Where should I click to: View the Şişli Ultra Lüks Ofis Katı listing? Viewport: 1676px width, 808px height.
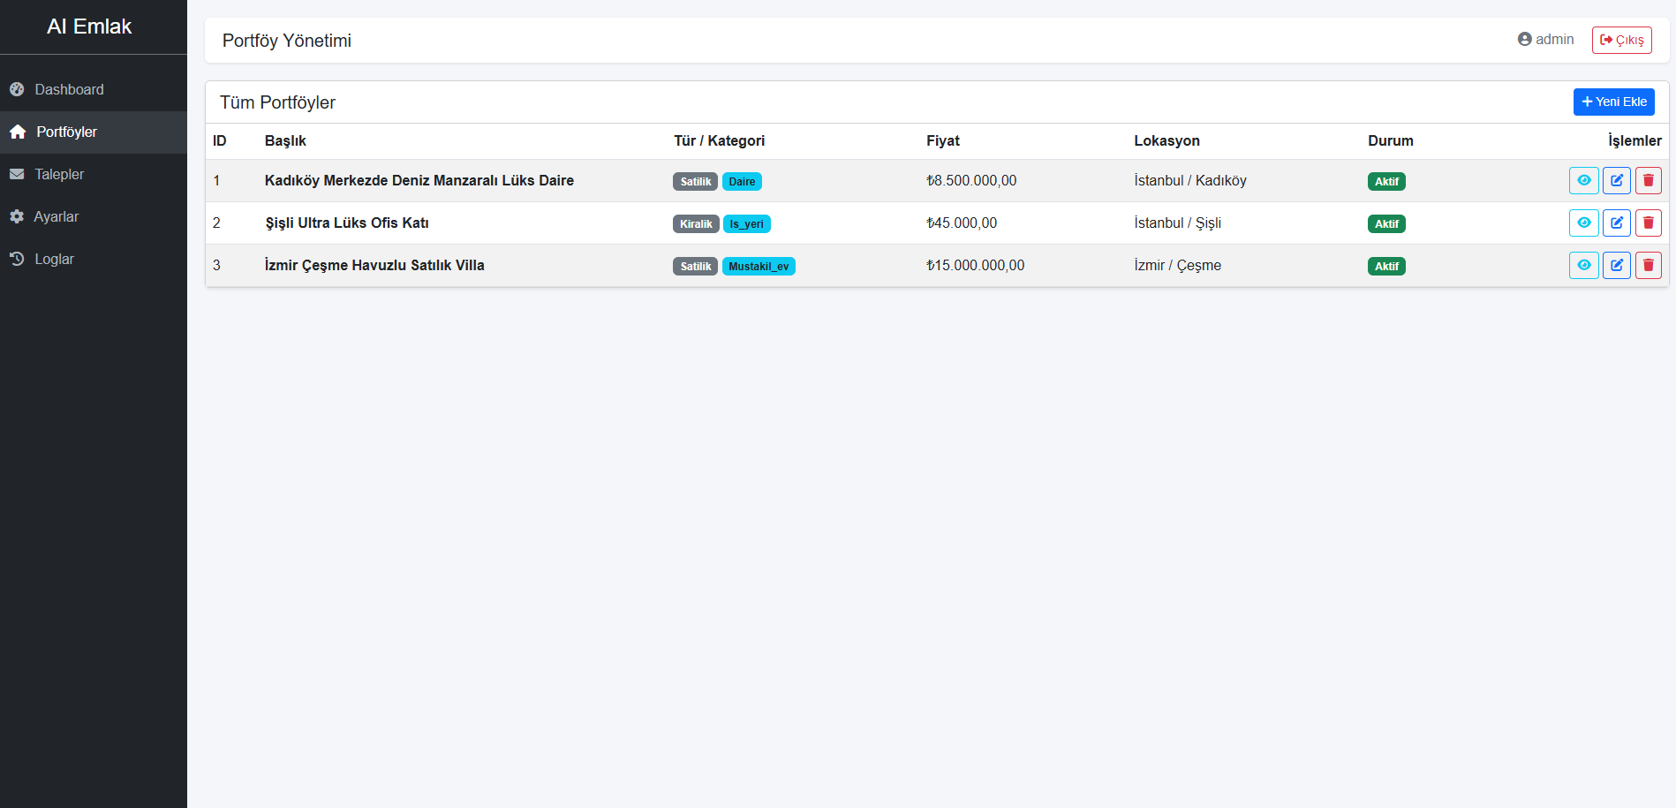(x=1583, y=223)
